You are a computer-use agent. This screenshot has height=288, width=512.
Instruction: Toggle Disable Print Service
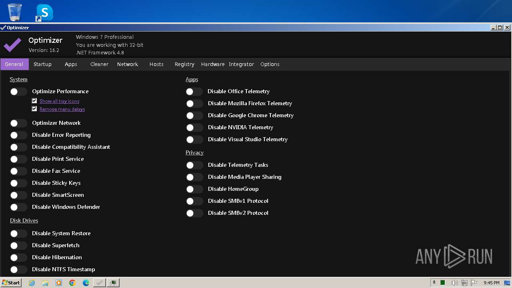point(18,159)
